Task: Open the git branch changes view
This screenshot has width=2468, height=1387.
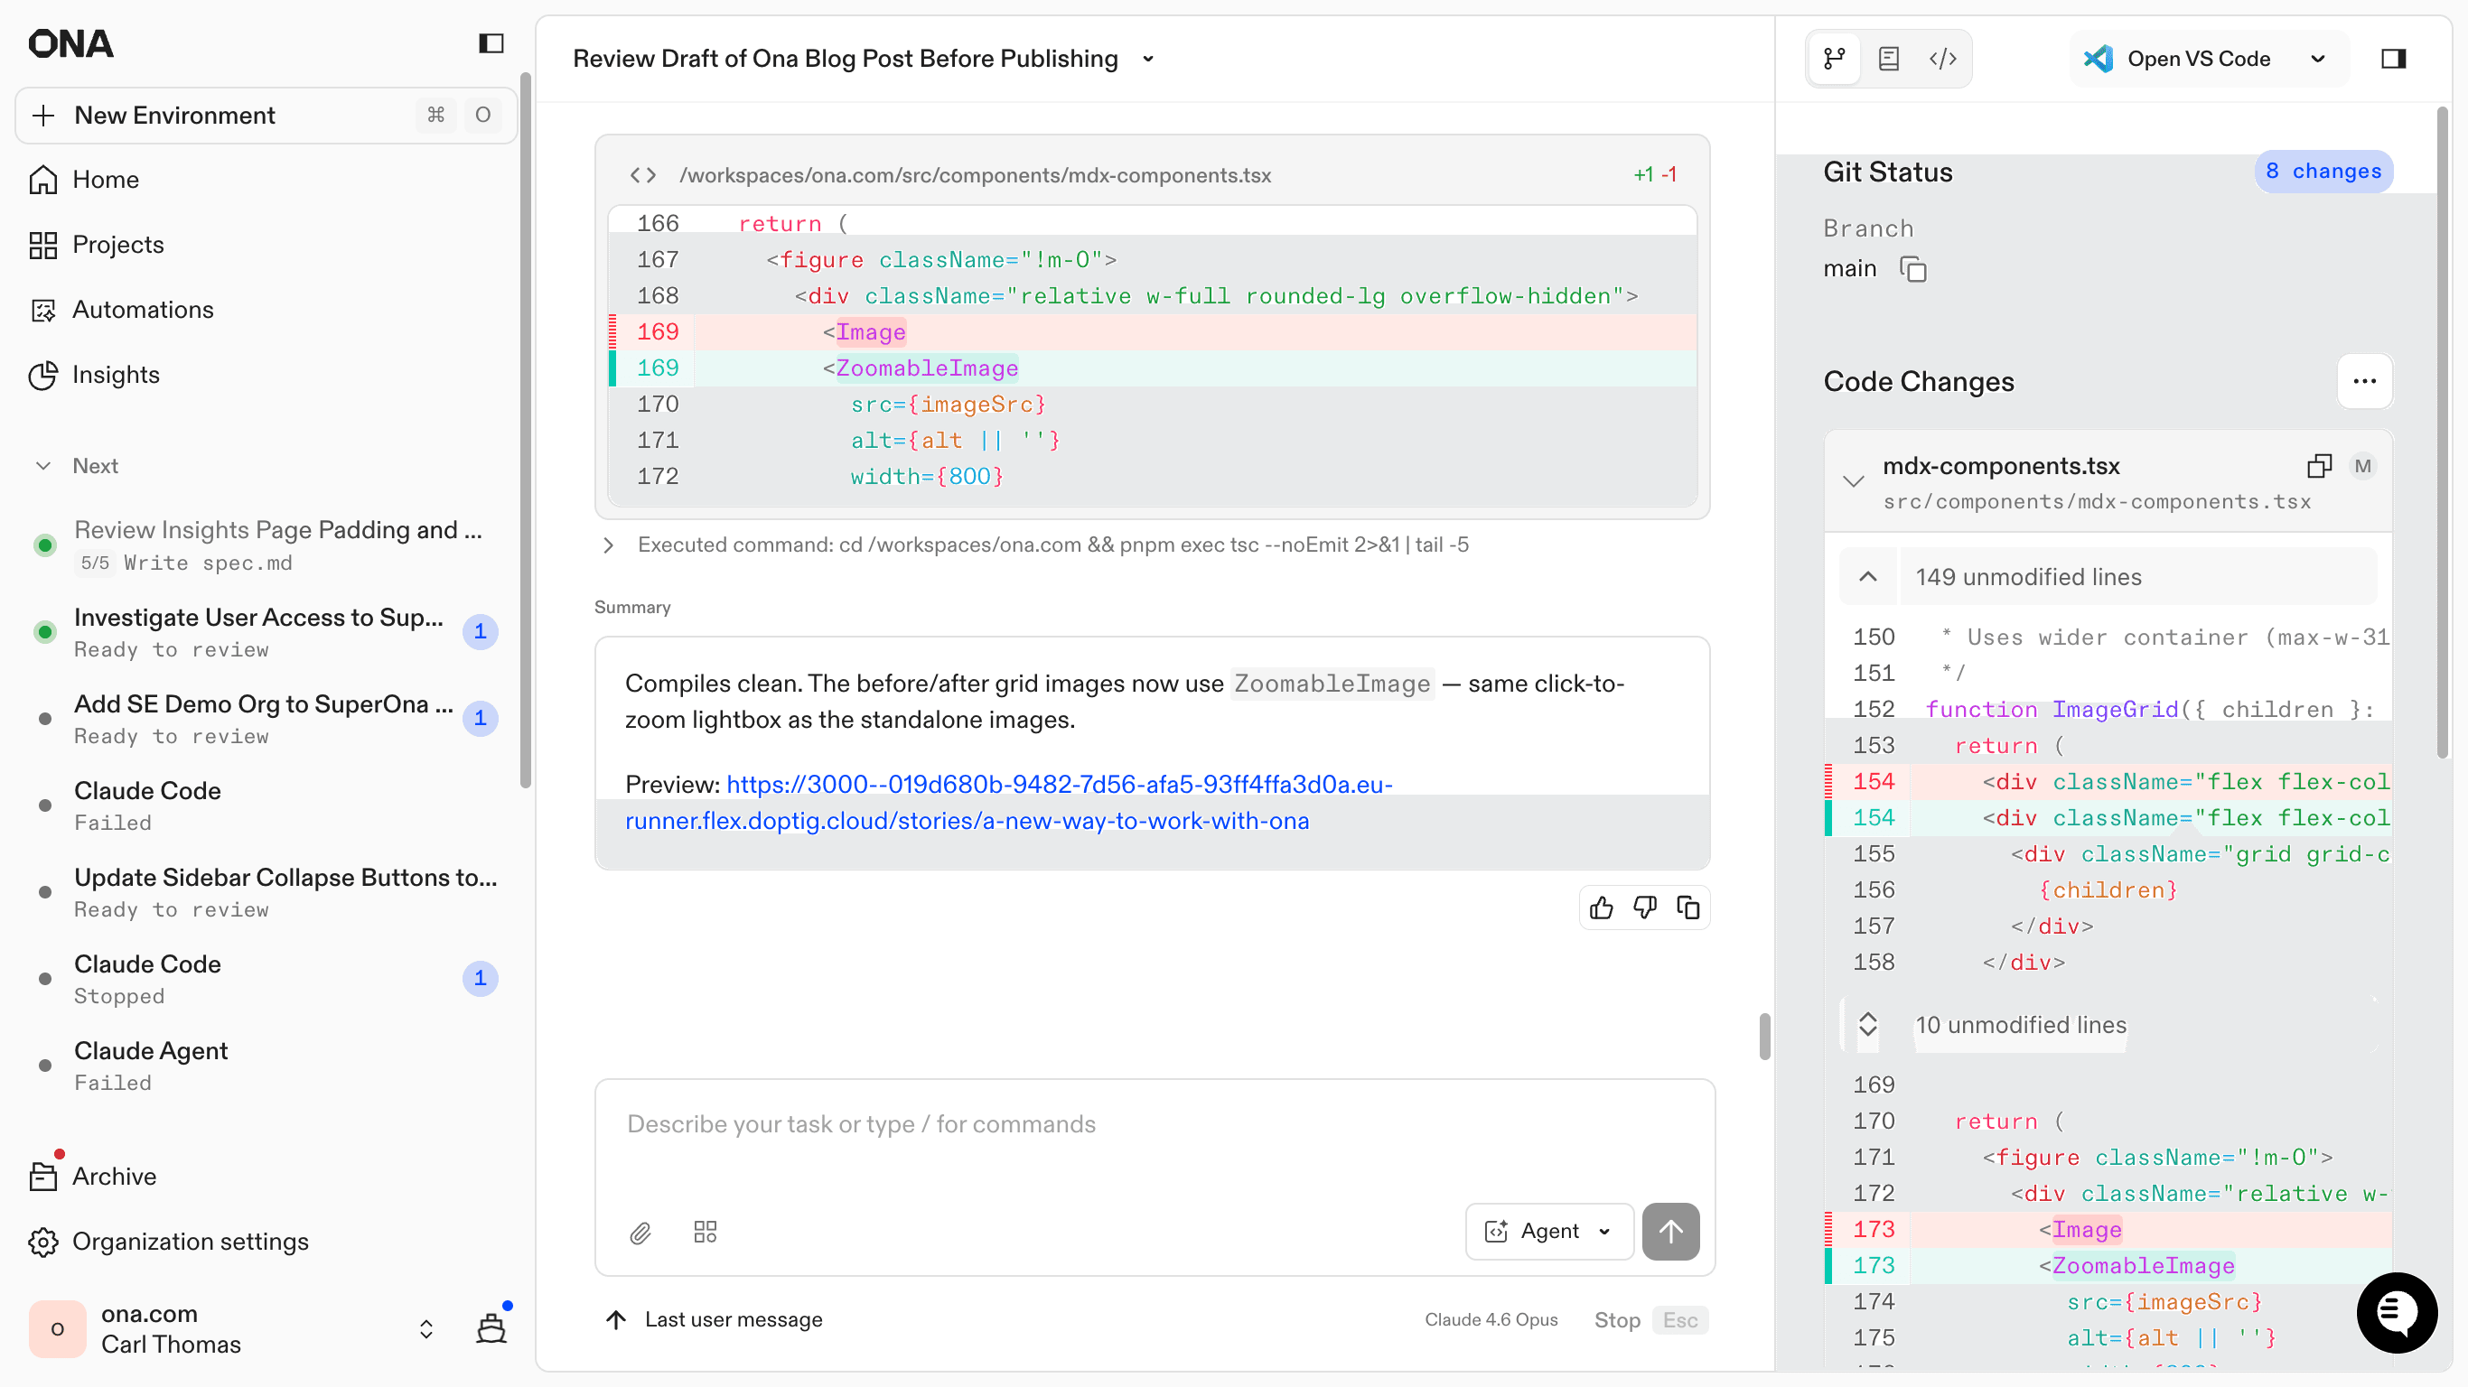Action: click(x=1835, y=59)
